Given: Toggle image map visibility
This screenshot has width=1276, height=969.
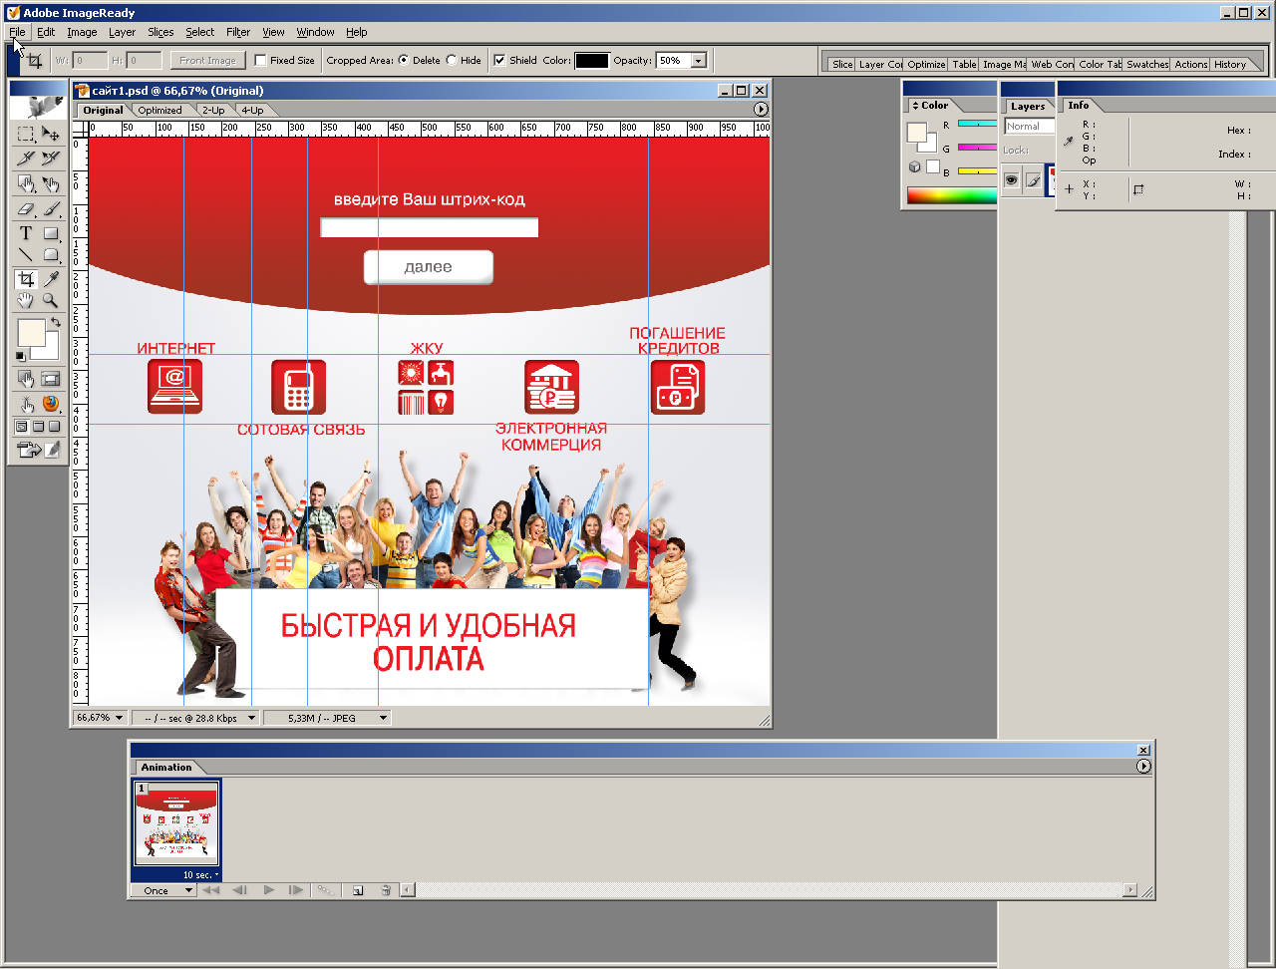Looking at the screenshot, I should [26, 379].
